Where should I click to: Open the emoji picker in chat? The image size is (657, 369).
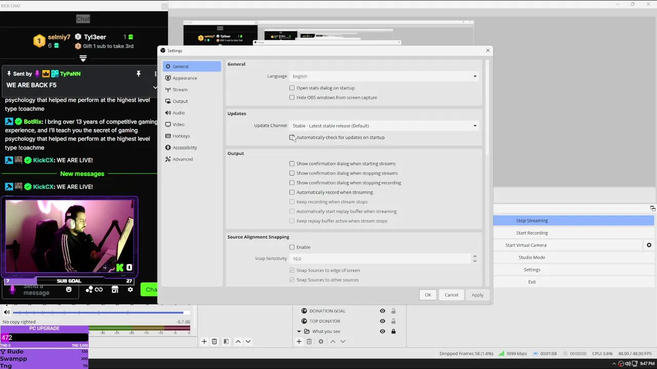(x=69, y=290)
